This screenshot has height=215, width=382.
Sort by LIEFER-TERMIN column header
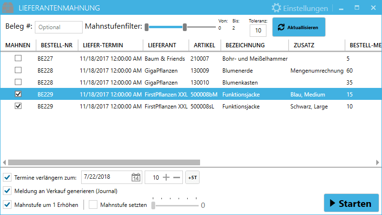pyautogui.click(x=103, y=45)
